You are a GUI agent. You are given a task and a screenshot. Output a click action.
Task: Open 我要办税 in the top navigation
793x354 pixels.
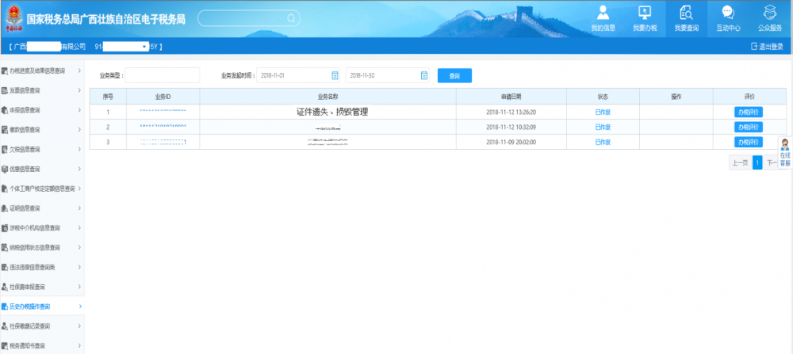tap(645, 19)
